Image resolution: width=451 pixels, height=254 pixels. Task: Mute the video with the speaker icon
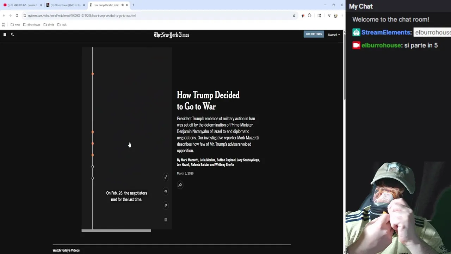[x=166, y=191]
